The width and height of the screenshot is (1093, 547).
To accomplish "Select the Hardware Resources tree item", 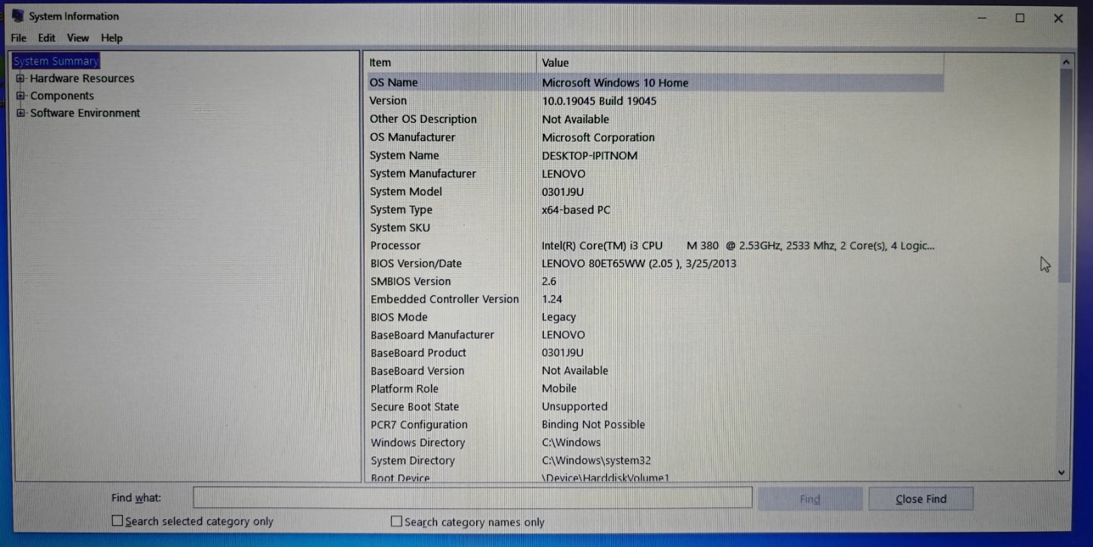I will [82, 78].
